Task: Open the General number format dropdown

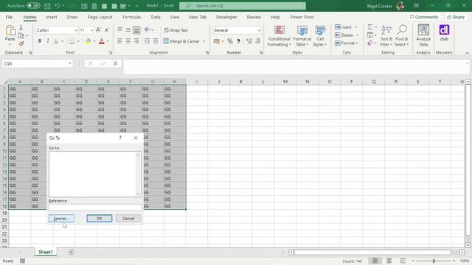Action: pyautogui.click(x=259, y=30)
